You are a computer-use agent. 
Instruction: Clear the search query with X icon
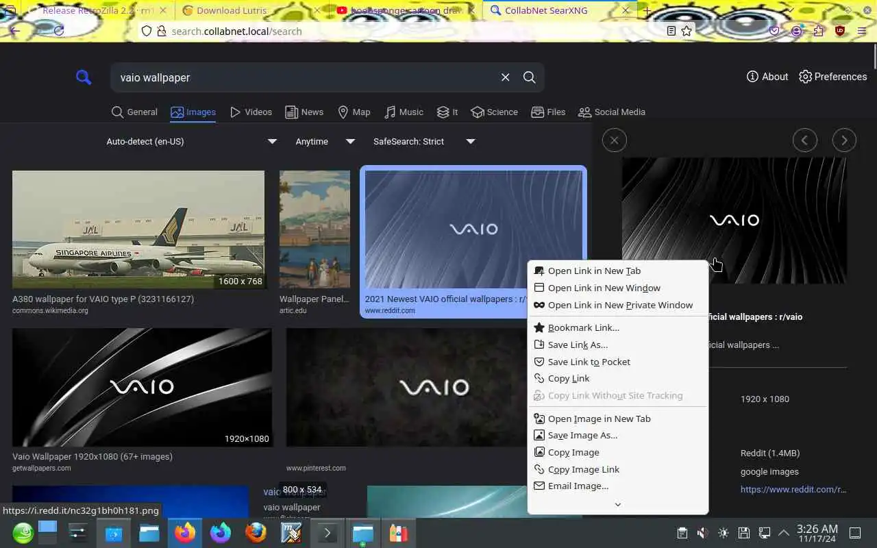[x=505, y=77]
